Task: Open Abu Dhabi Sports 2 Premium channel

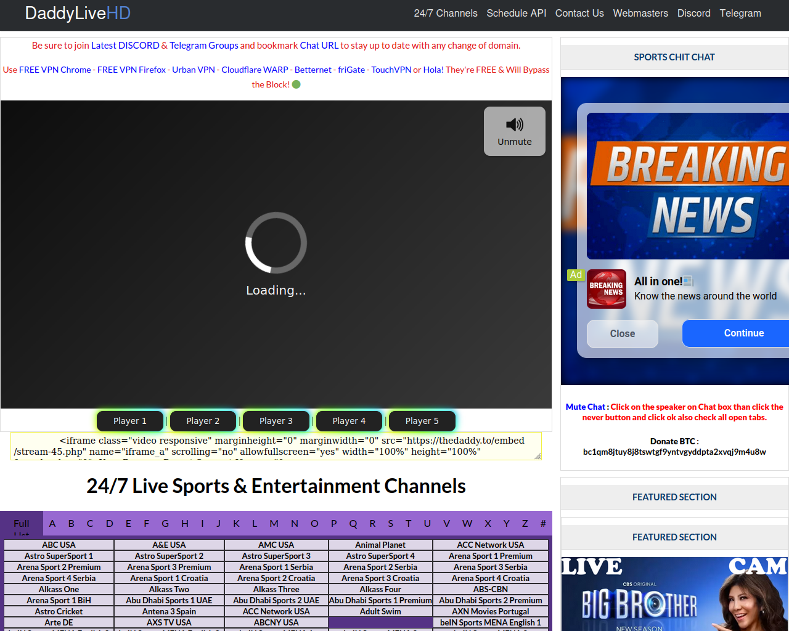Action: coord(491,600)
